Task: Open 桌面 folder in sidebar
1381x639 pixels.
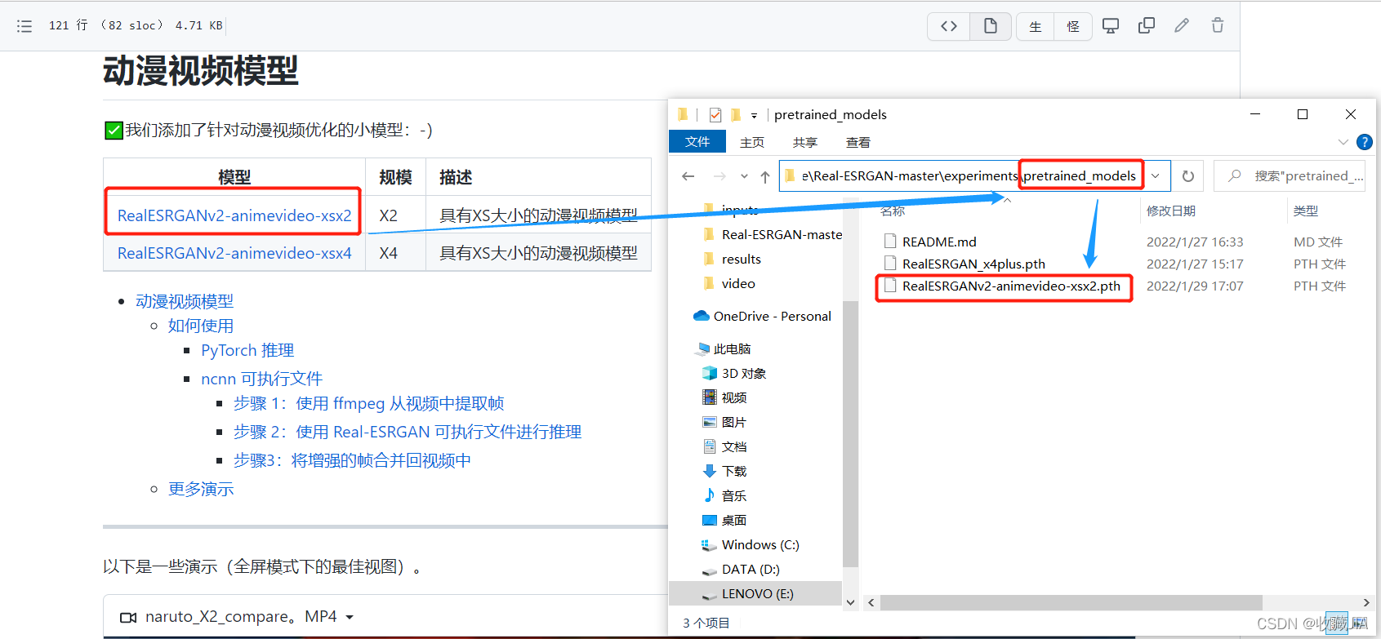Action: coord(733,521)
